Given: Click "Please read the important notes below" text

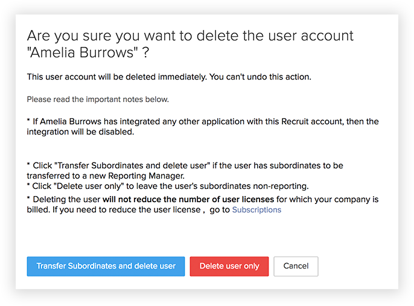Looking at the screenshot, I should (x=98, y=99).
